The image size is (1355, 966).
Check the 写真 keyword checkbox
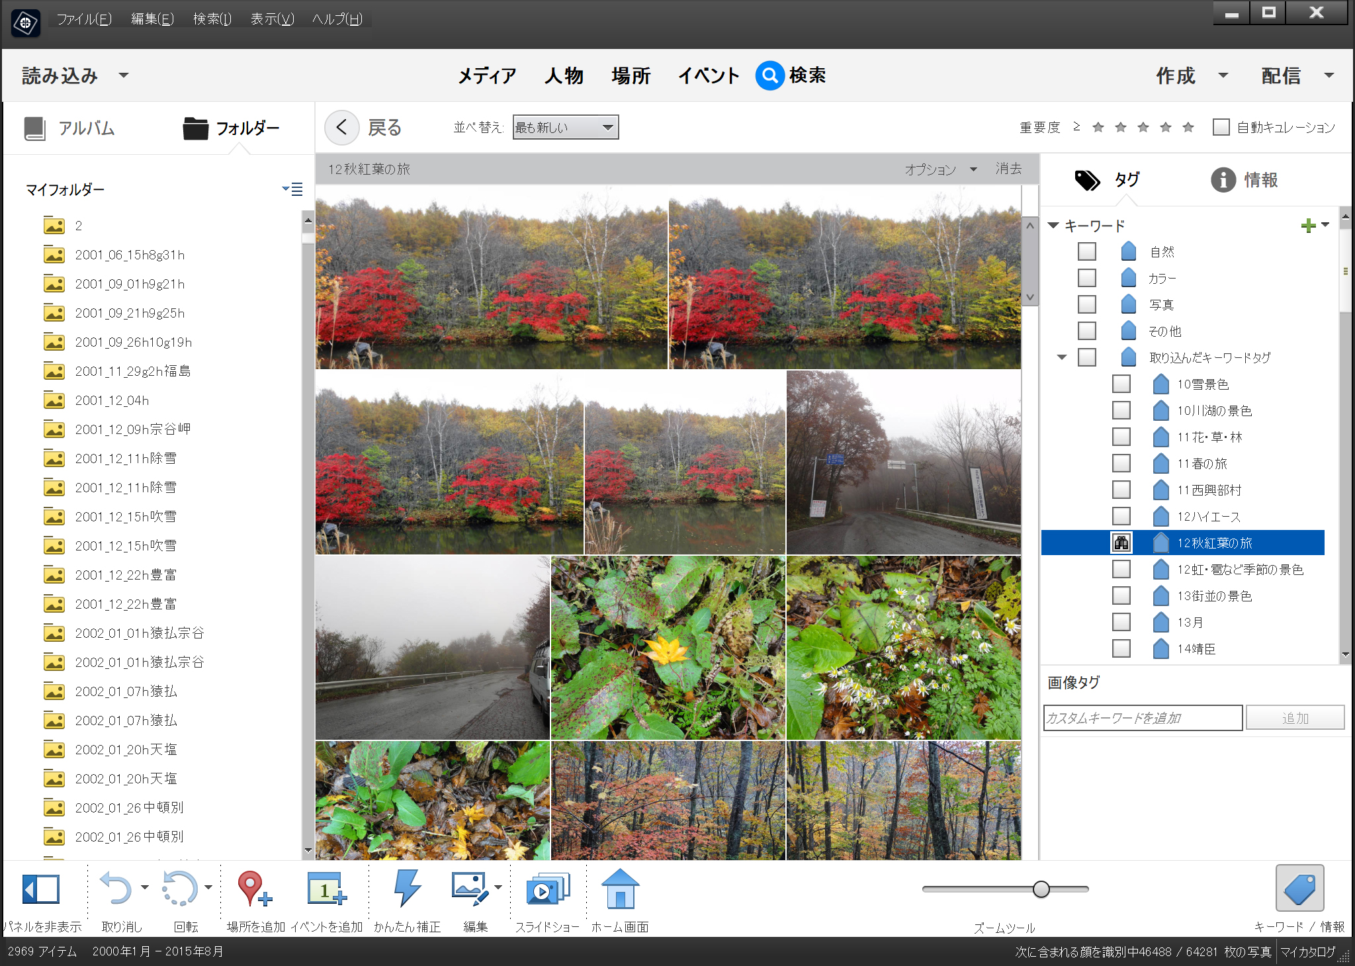(1086, 304)
